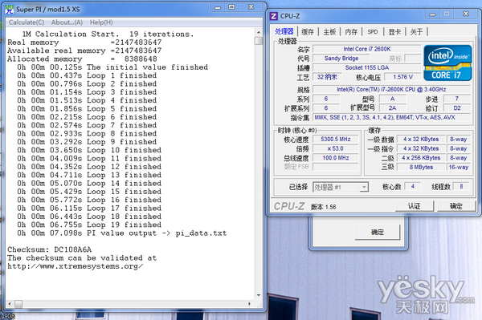Click the 确定 button in the dialog behind
This screenshot has height=320, width=482.
[x=378, y=232]
